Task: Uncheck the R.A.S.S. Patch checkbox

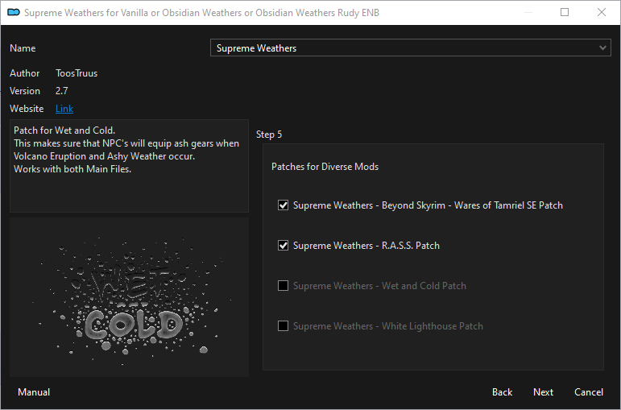Action: 283,246
